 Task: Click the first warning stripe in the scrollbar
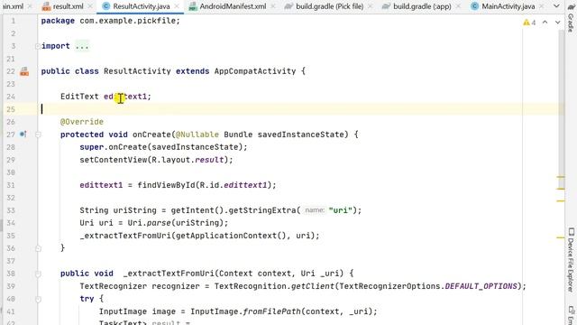coord(561,177)
